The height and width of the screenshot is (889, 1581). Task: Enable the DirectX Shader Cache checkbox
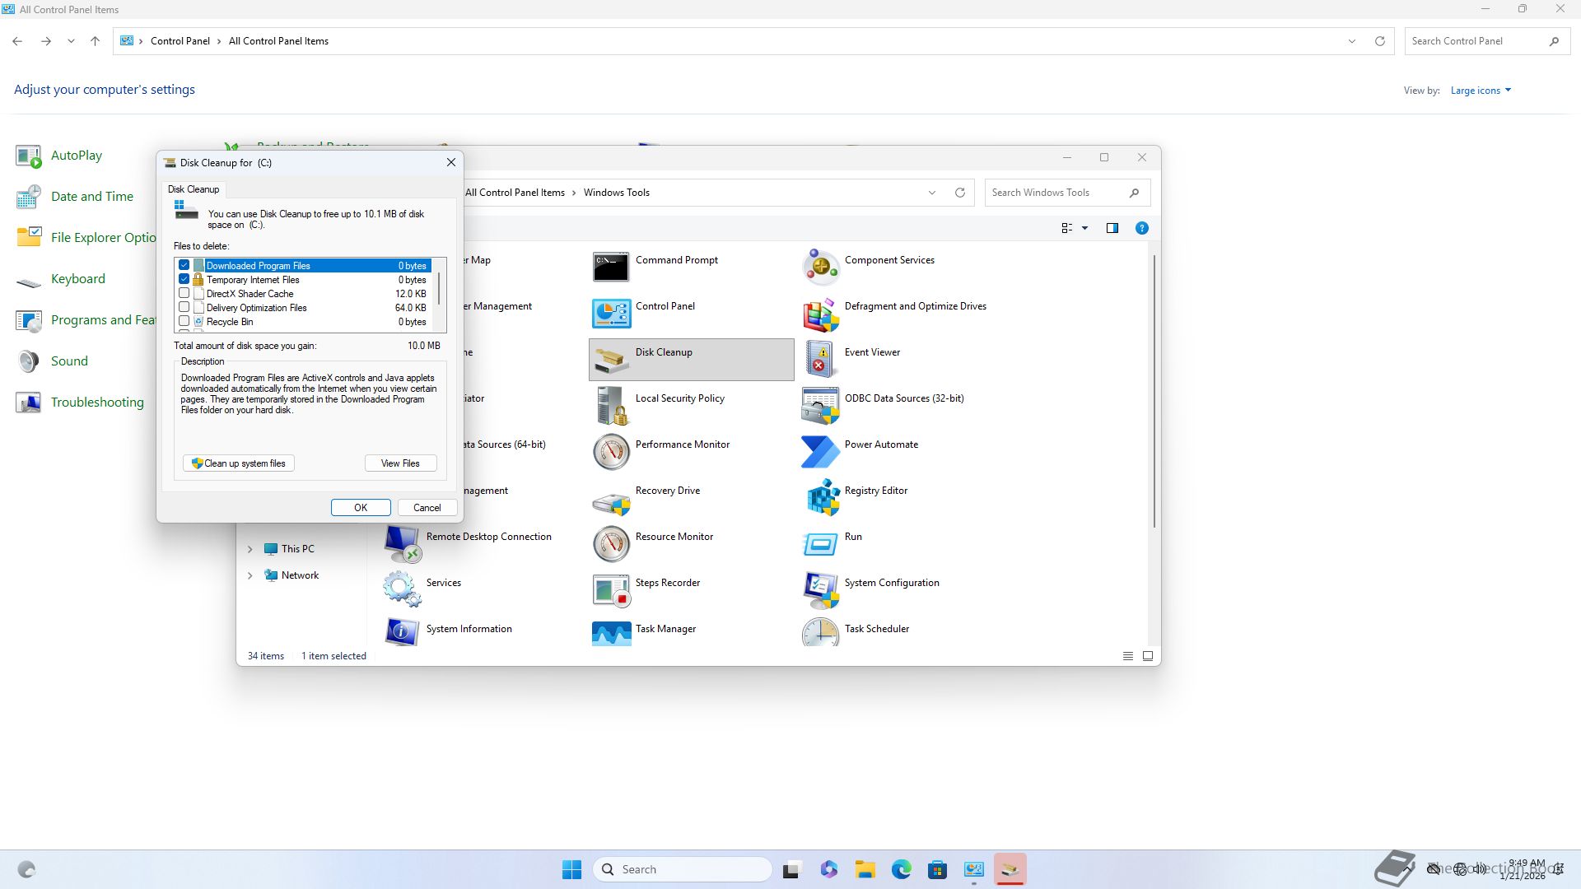pos(184,293)
